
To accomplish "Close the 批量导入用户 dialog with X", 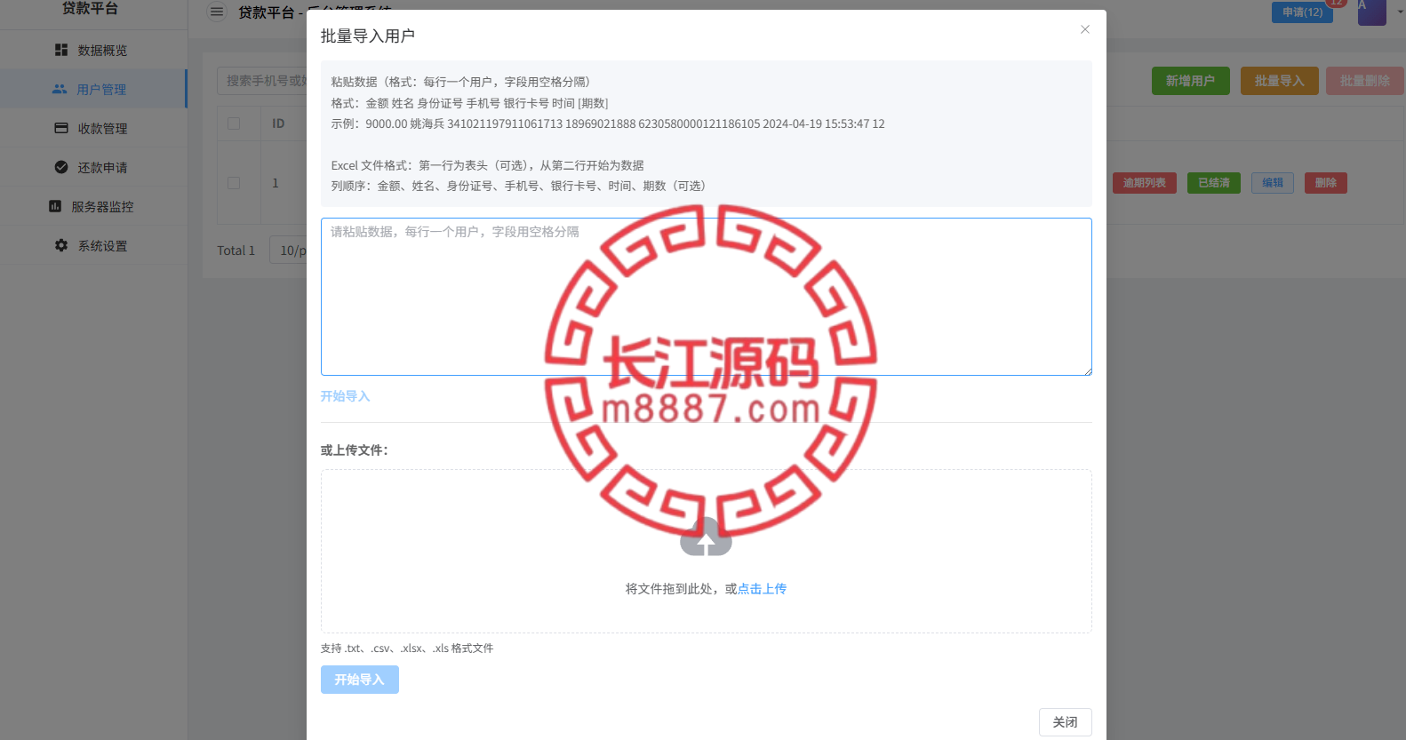I will pos(1085,29).
